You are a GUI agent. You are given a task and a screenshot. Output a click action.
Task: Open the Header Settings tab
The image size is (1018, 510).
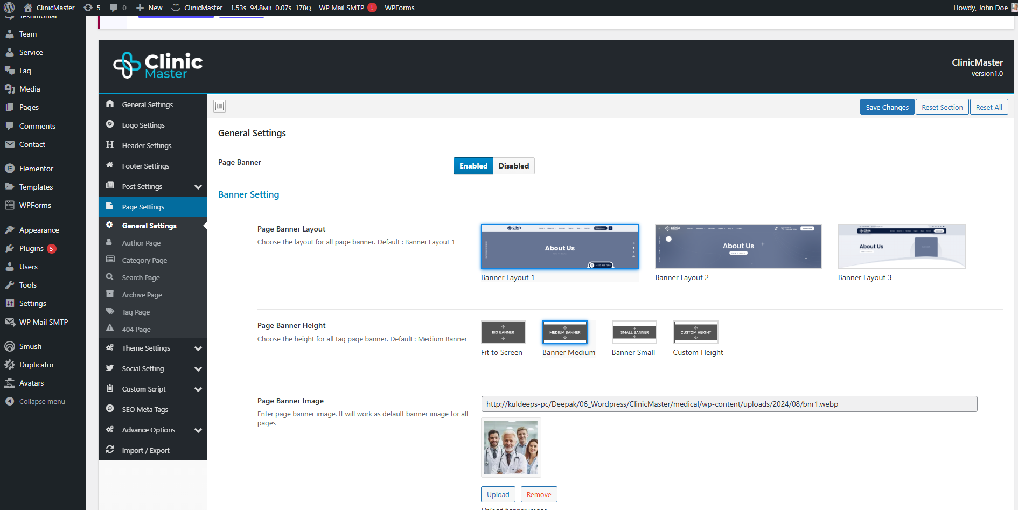tap(147, 145)
